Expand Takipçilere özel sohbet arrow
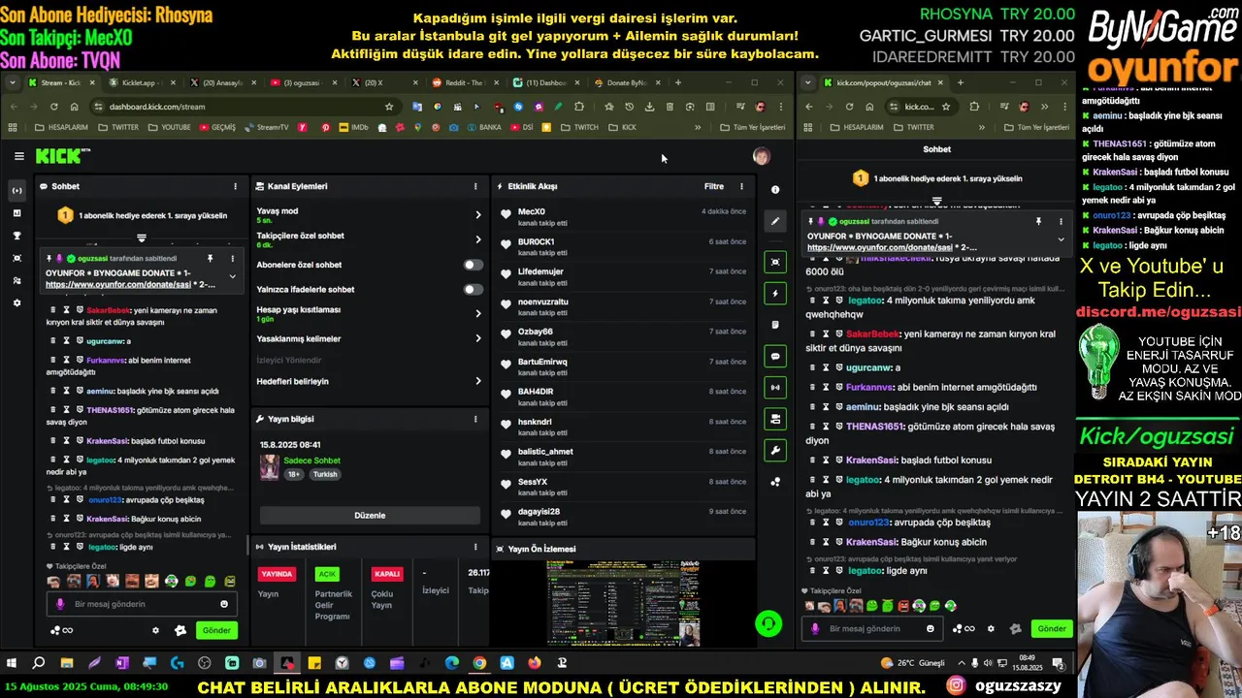The image size is (1242, 698). coord(477,239)
